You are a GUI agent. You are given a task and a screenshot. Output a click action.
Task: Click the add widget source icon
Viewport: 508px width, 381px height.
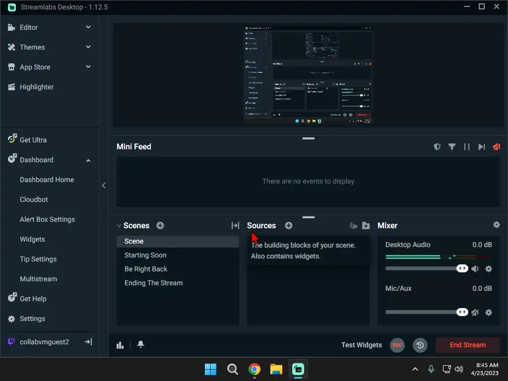(x=353, y=226)
